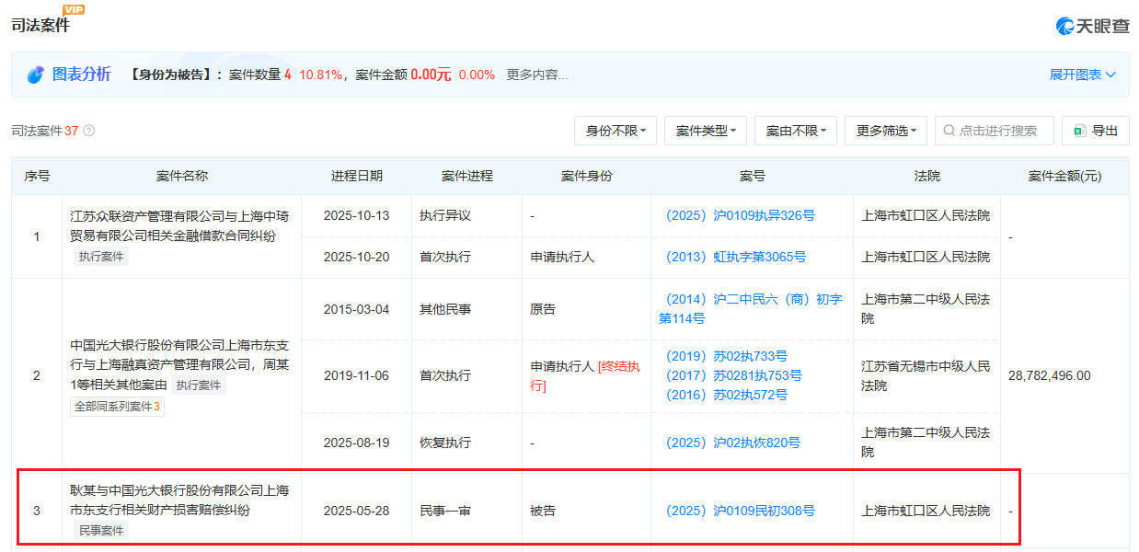Image resolution: width=1139 pixels, height=552 pixels.
Task: Open the 身份不限 filter dropdown
Action: [614, 131]
